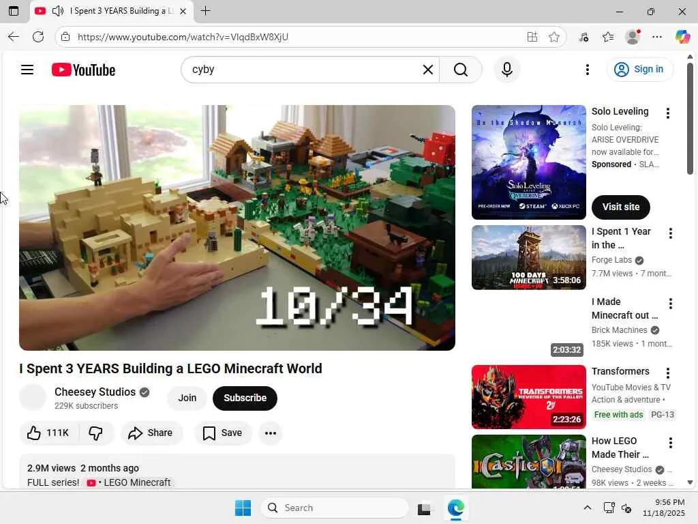
Task: Open Edge Settings and more menu
Action: pos(657,37)
